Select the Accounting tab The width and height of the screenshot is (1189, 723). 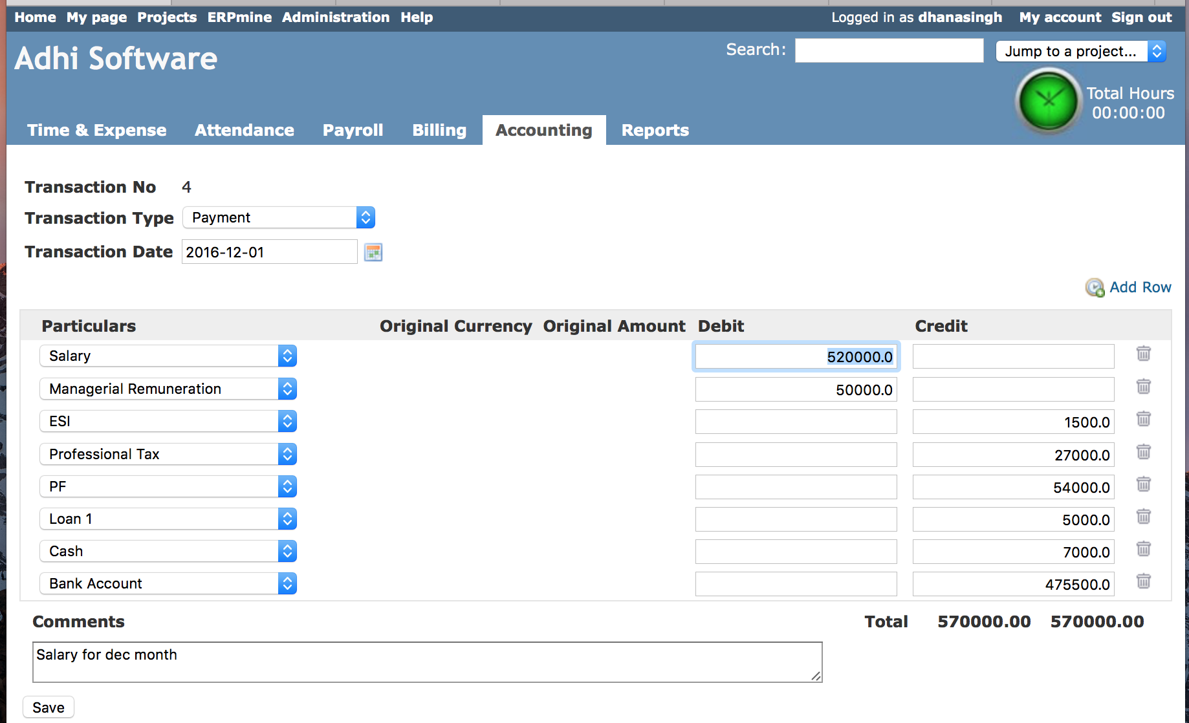click(x=544, y=130)
